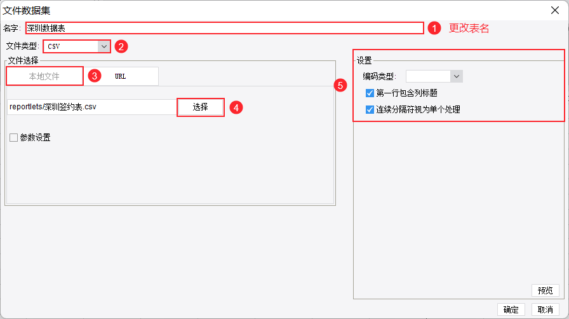Close the 文件数据集 dialog window
The image size is (569, 319).
coord(554,9)
